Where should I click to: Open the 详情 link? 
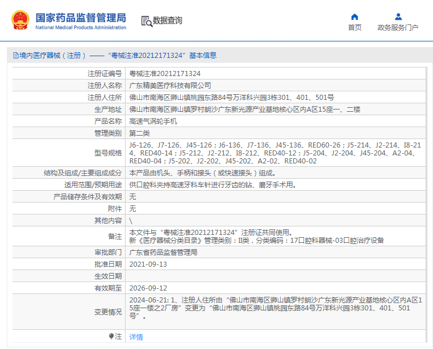pos(136,337)
